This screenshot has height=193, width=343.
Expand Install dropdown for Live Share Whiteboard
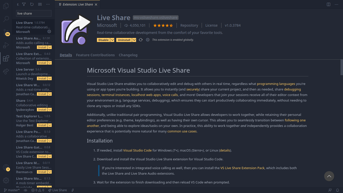pos(50,94)
